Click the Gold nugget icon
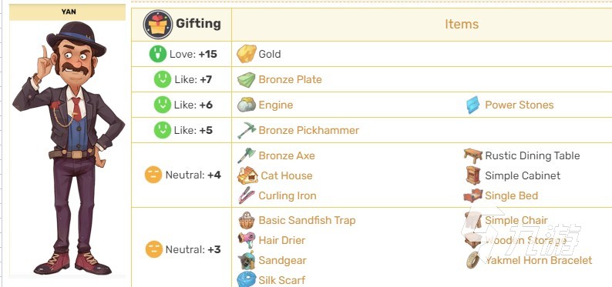The image size is (612, 287). [x=247, y=54]
